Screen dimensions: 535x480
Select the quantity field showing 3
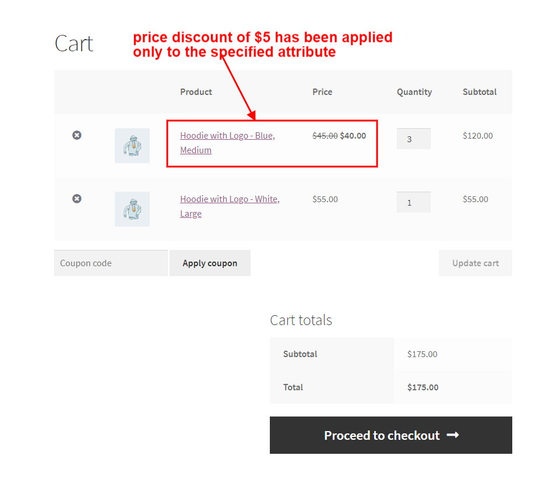click(414, 138)
